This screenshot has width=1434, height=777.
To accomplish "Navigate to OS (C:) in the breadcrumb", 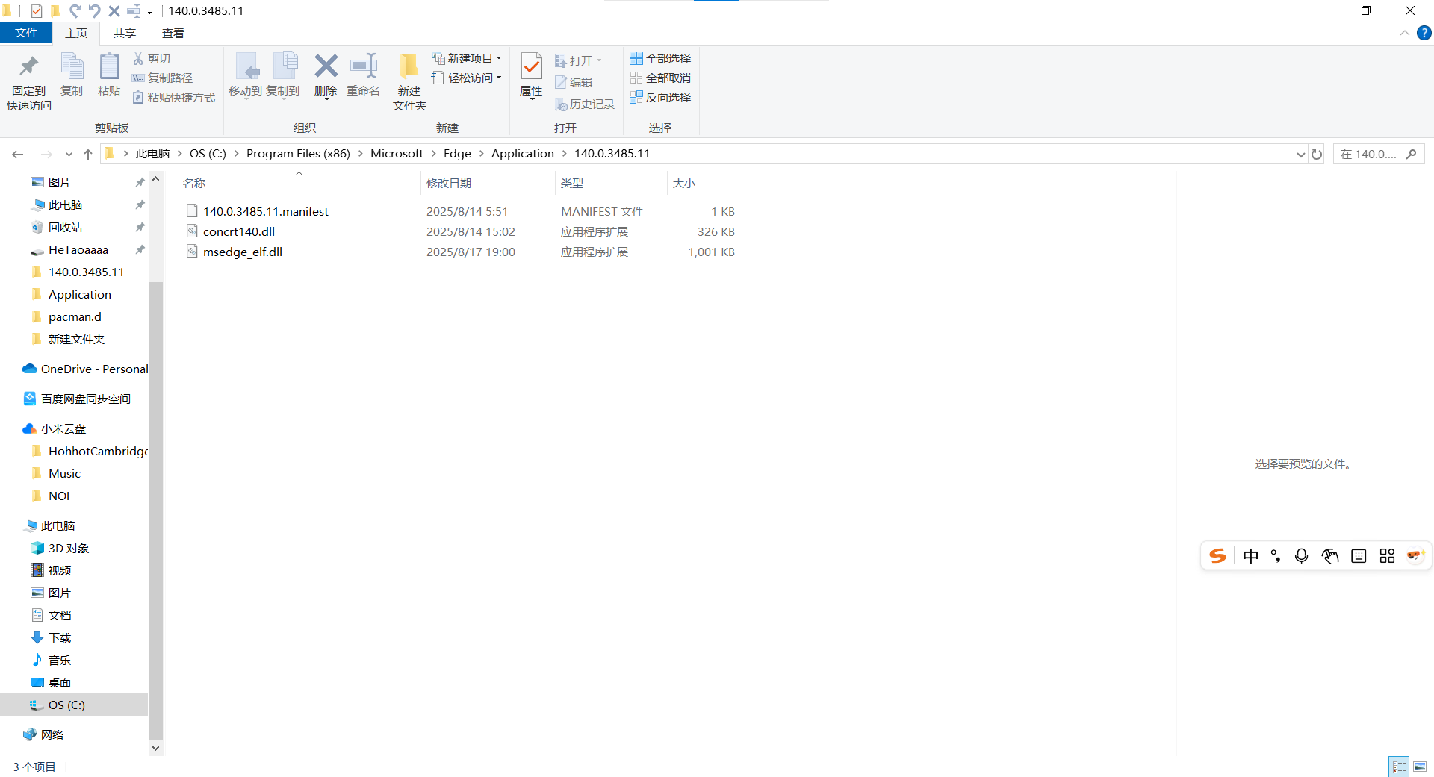I will (x=208, y=153).
